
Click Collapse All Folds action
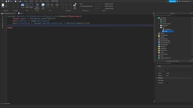[109, 8]
